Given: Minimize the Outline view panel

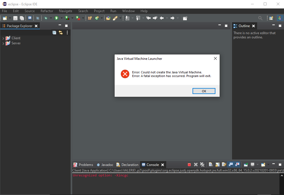Looking at the screenshot, I should coord(274,25).
